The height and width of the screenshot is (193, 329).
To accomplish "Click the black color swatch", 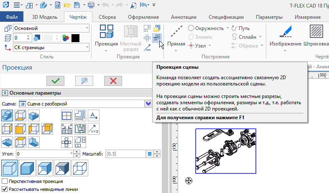I will (x=75, y=38).
